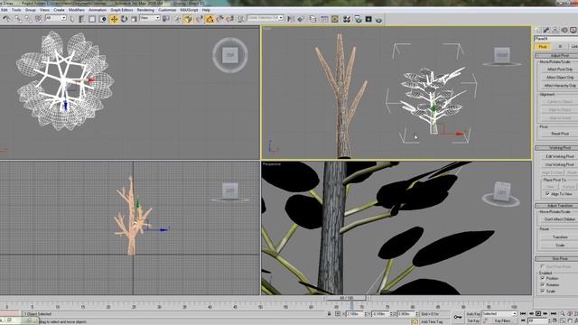This screenshot has width=578, height=325.
Task: Open the selection filter dropdown
Action: [56, 18]
